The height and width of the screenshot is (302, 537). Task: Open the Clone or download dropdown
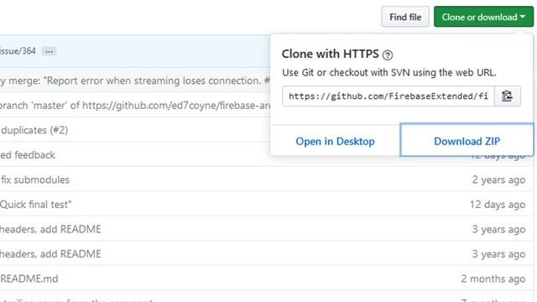483,17
